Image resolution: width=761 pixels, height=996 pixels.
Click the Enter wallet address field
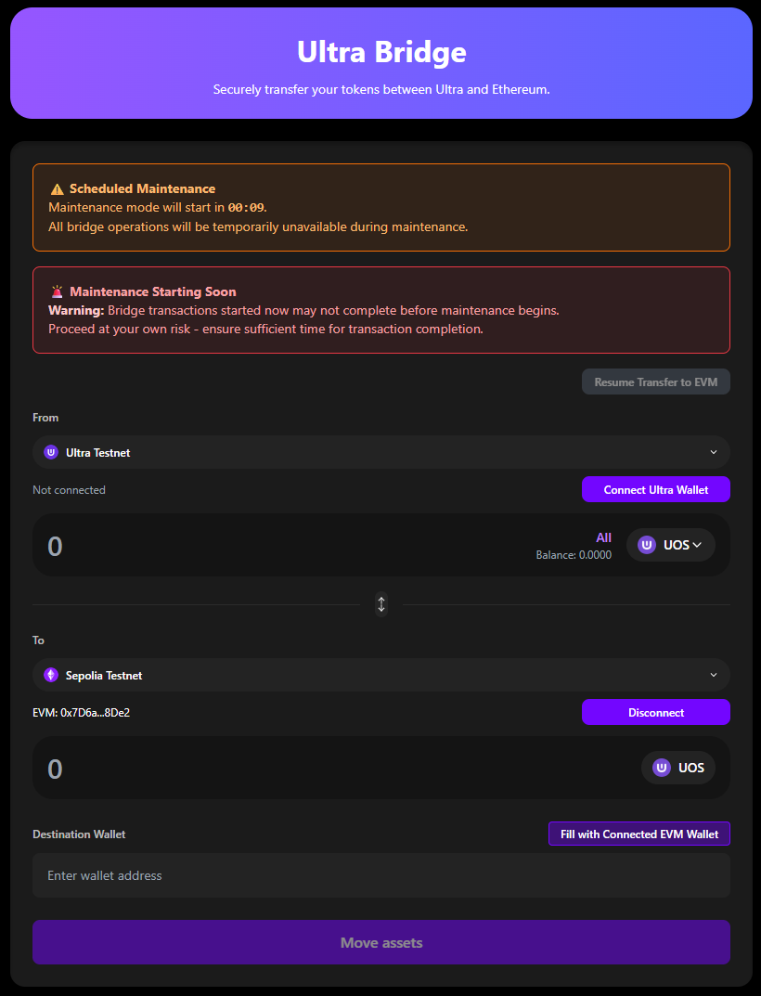[x=380, y=874]
